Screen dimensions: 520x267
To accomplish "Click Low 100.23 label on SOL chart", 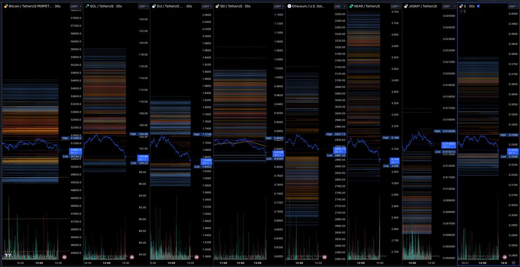I will pyautogui.click(x=139, y=163).
